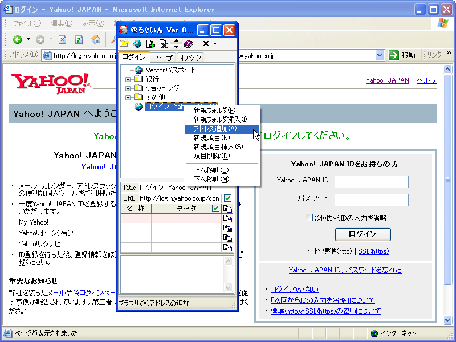The height and width of the screenshot is (342, 456).
Task: Click the new folder icon in @ろぐいん toolbar
Action: point(124,44)
